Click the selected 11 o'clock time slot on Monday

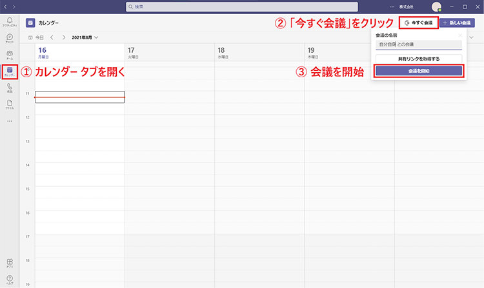(80, 97)
